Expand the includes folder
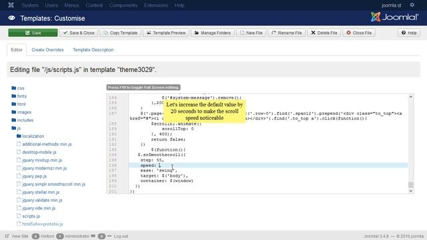The image size is (427, 240). tap(25, 120)
